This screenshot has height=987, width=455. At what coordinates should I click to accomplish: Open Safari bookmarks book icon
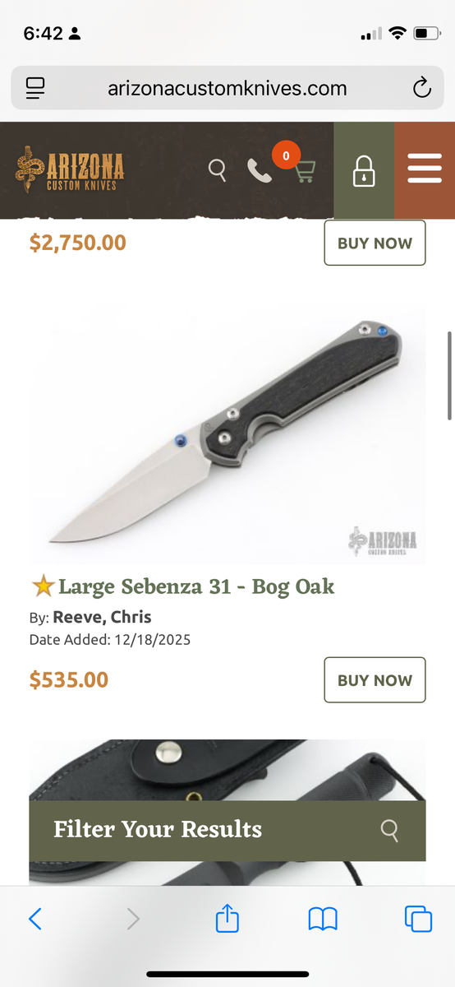pyautogui.click(x=323, y=919)
